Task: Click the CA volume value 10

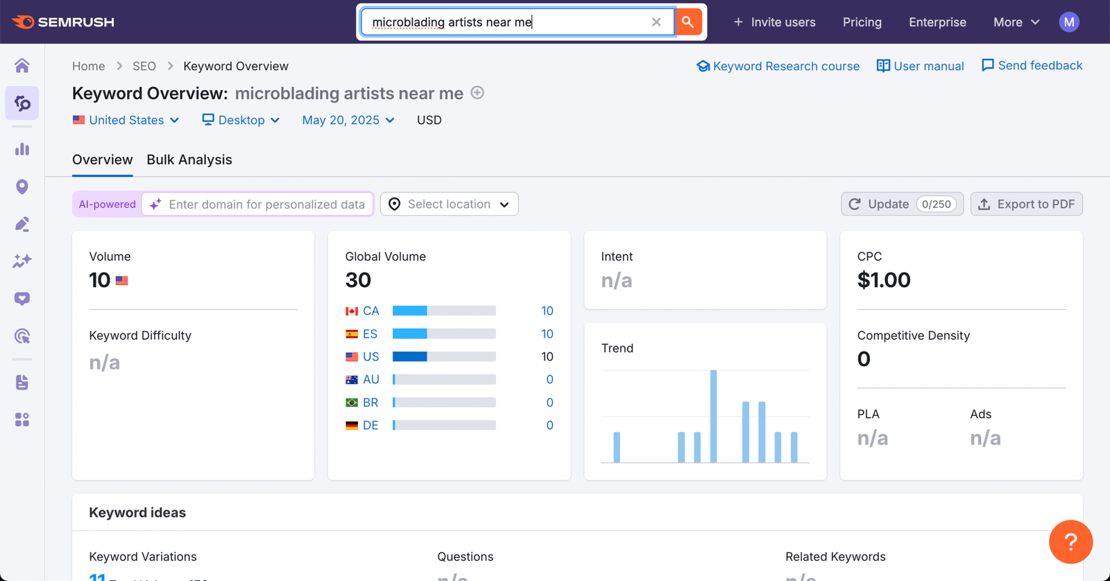Action: [547, 311]
